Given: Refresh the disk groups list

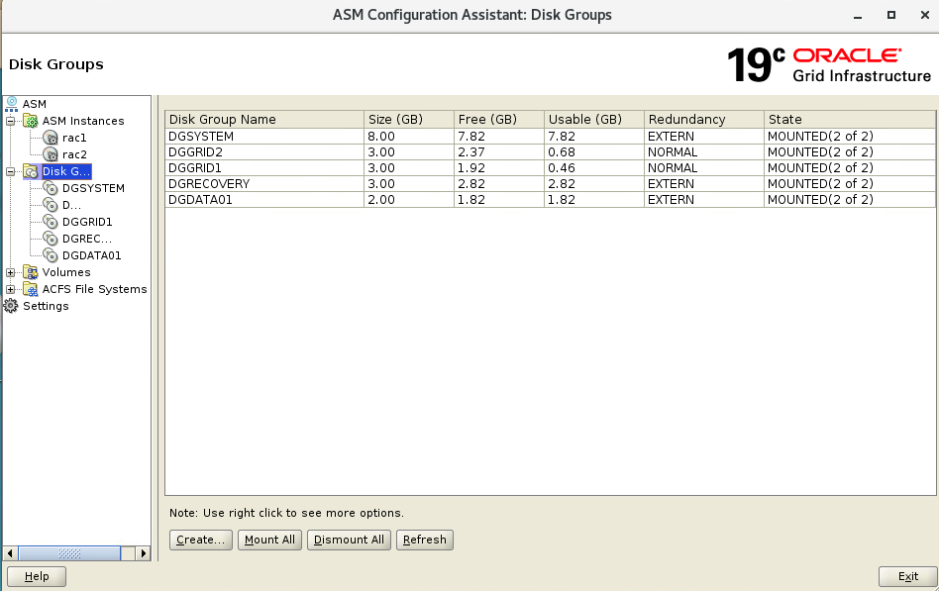Looking at the screenshot, I should [x=424, y=540].
